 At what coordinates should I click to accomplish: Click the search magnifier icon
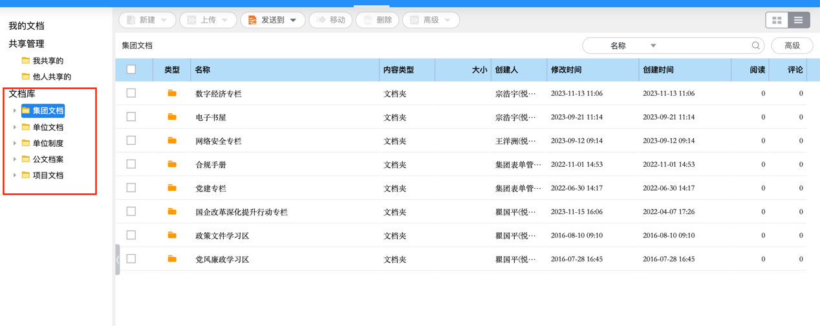(x=755, y=45)
